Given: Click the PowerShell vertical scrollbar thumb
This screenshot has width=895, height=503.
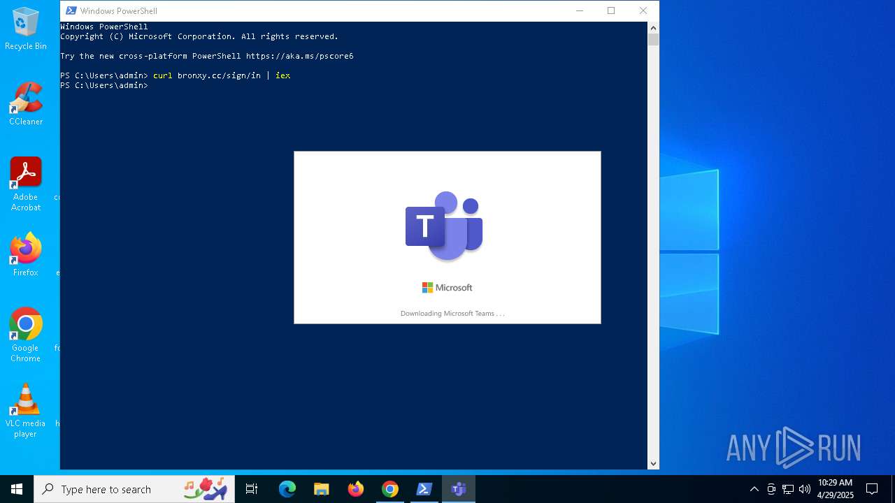Looking at the screenshot, I should point(653,40).
